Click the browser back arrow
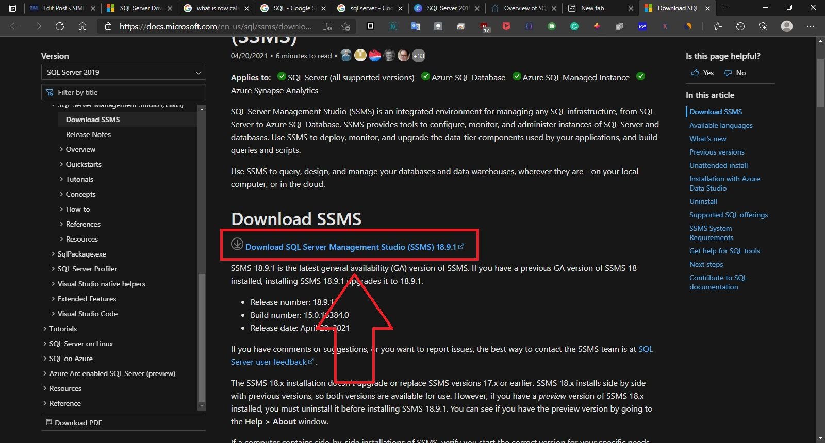This screenshot has width=825, height=443. click(x=14, y=26)
